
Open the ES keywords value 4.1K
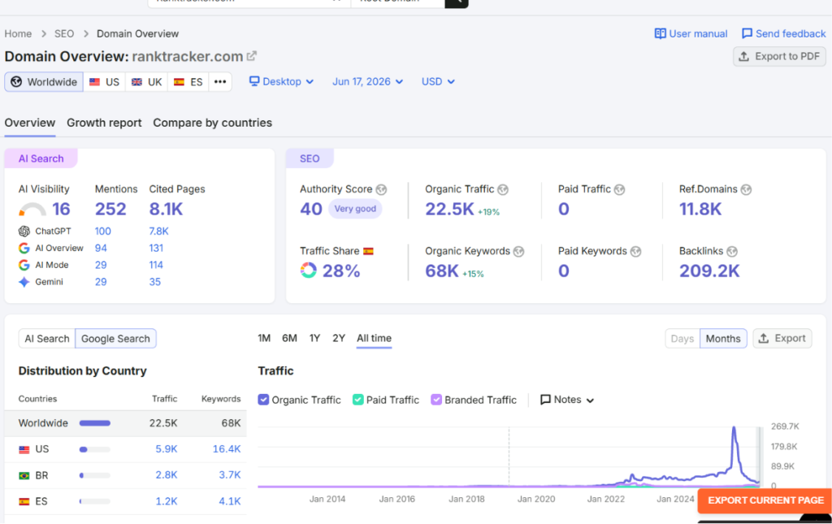pos(230,501)
